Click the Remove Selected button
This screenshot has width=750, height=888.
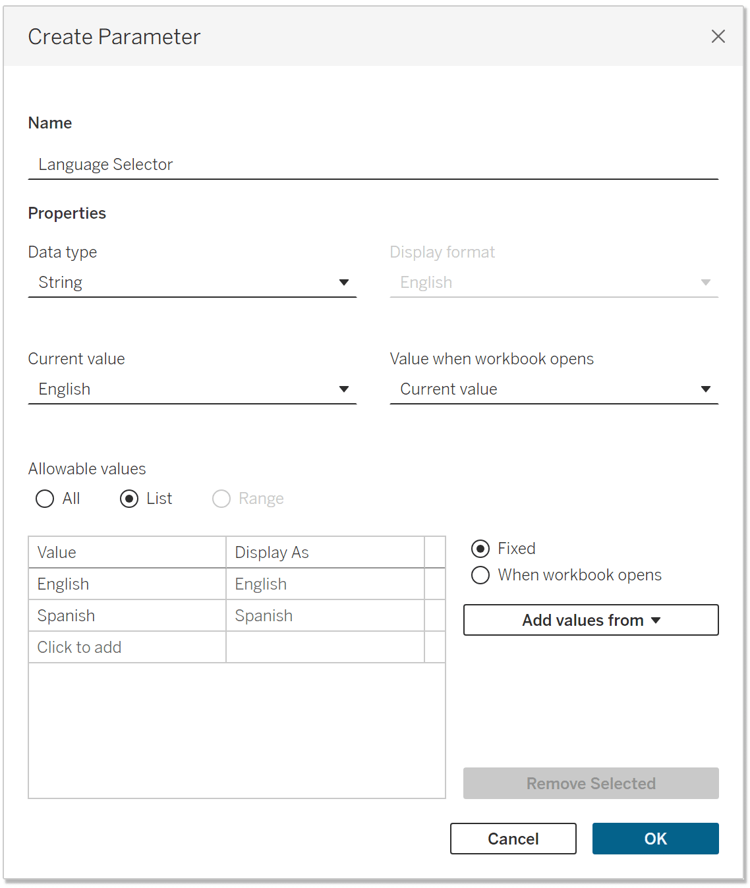tap(591, 783)
